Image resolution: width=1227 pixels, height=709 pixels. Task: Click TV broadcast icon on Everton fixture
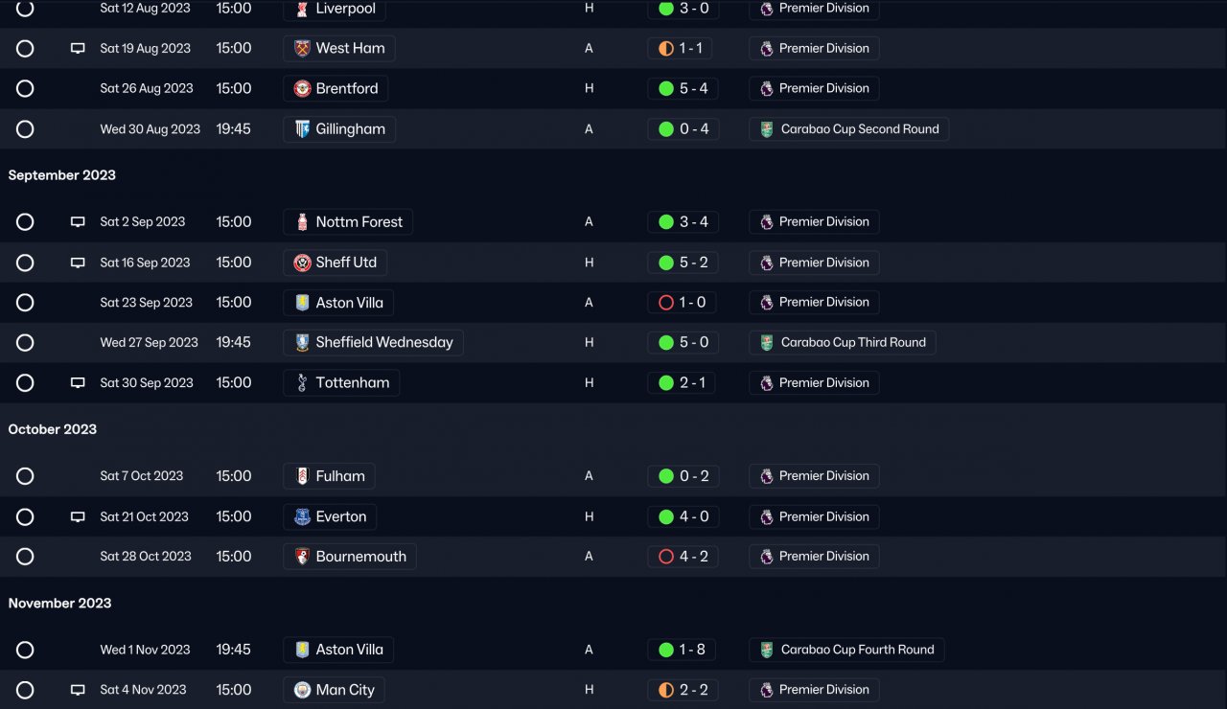click(78, 517)
